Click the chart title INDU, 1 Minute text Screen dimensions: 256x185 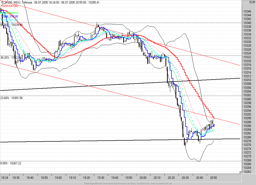23,2
